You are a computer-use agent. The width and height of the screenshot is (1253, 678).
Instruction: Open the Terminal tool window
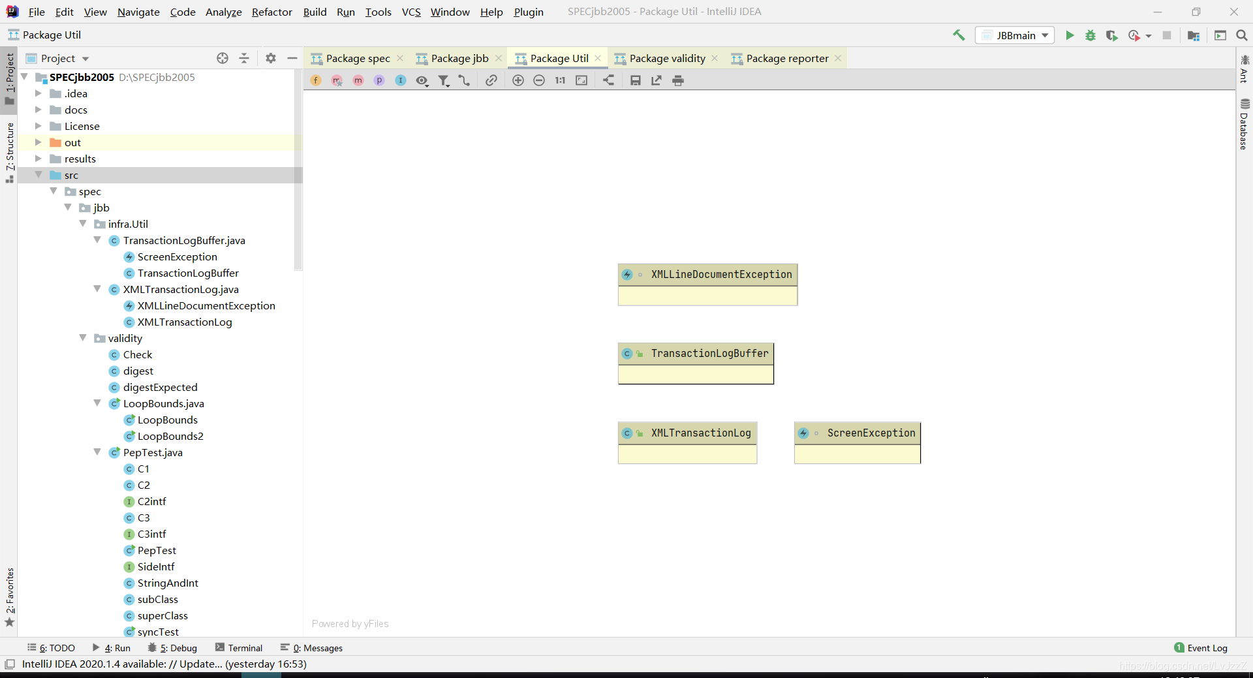point(239,648)
